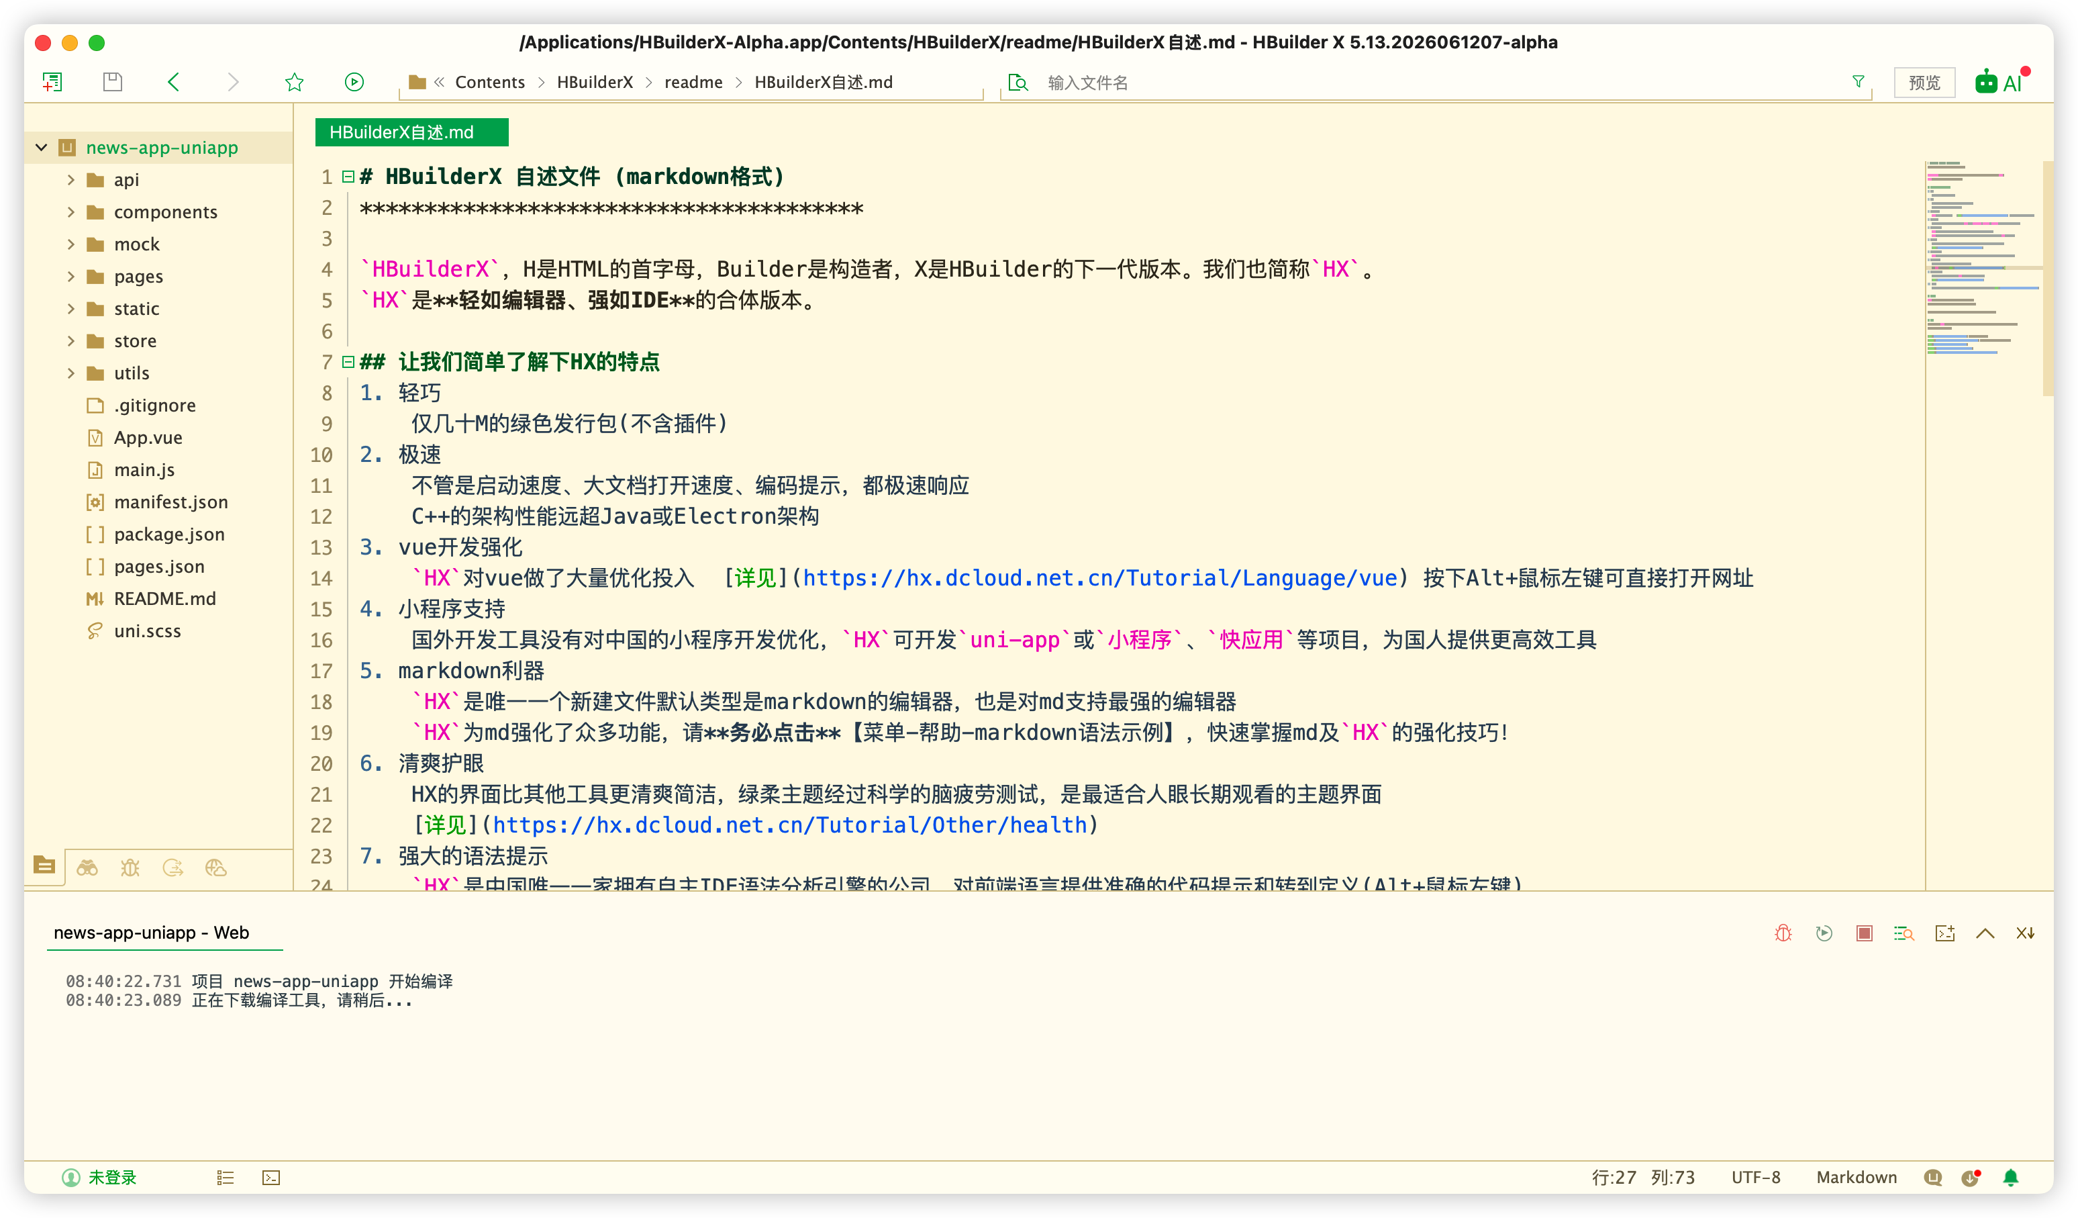Click HBuilderX in the breadcrumb path

595,83
